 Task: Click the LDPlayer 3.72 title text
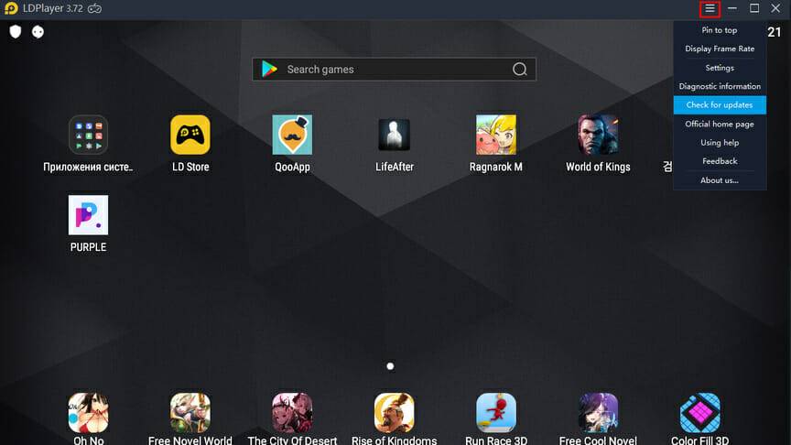(x=53, y=8)
